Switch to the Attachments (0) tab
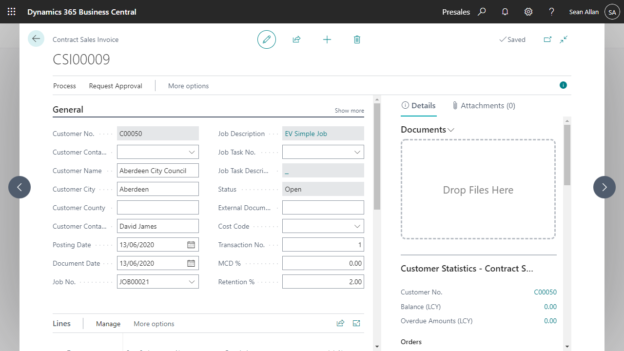 [483, 105]
